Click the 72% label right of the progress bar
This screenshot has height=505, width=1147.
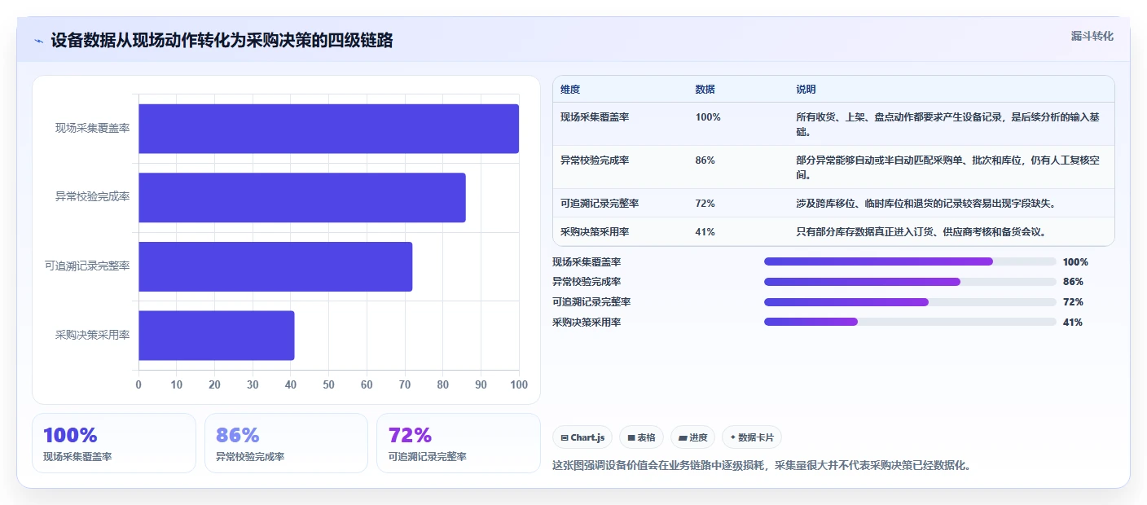[1073, 302]
